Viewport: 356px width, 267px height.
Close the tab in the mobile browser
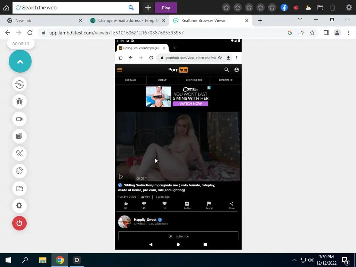(164, 48)
